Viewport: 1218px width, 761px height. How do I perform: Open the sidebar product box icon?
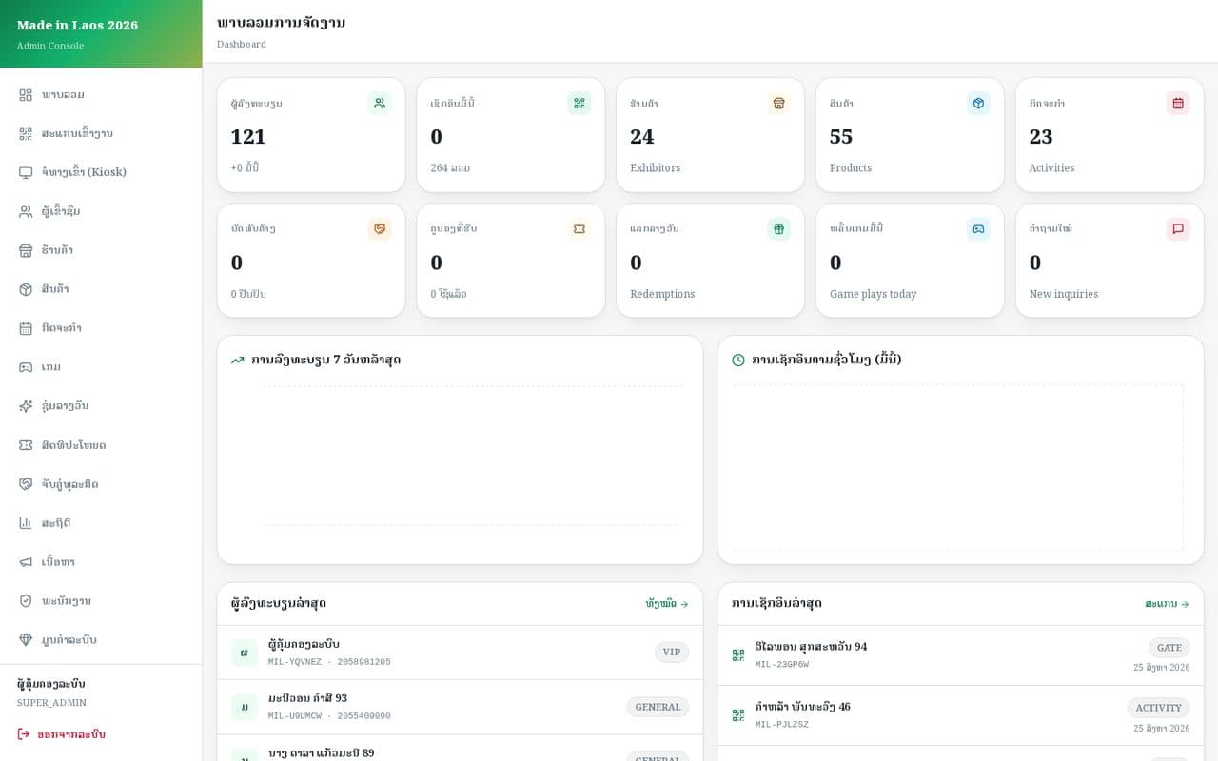pos(26,289)
